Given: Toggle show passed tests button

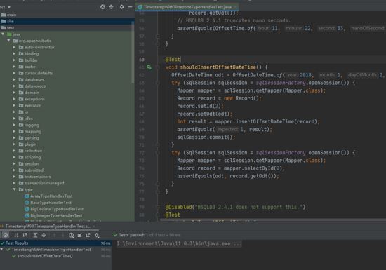Looking at the screenshot, I should pos(6,235).
